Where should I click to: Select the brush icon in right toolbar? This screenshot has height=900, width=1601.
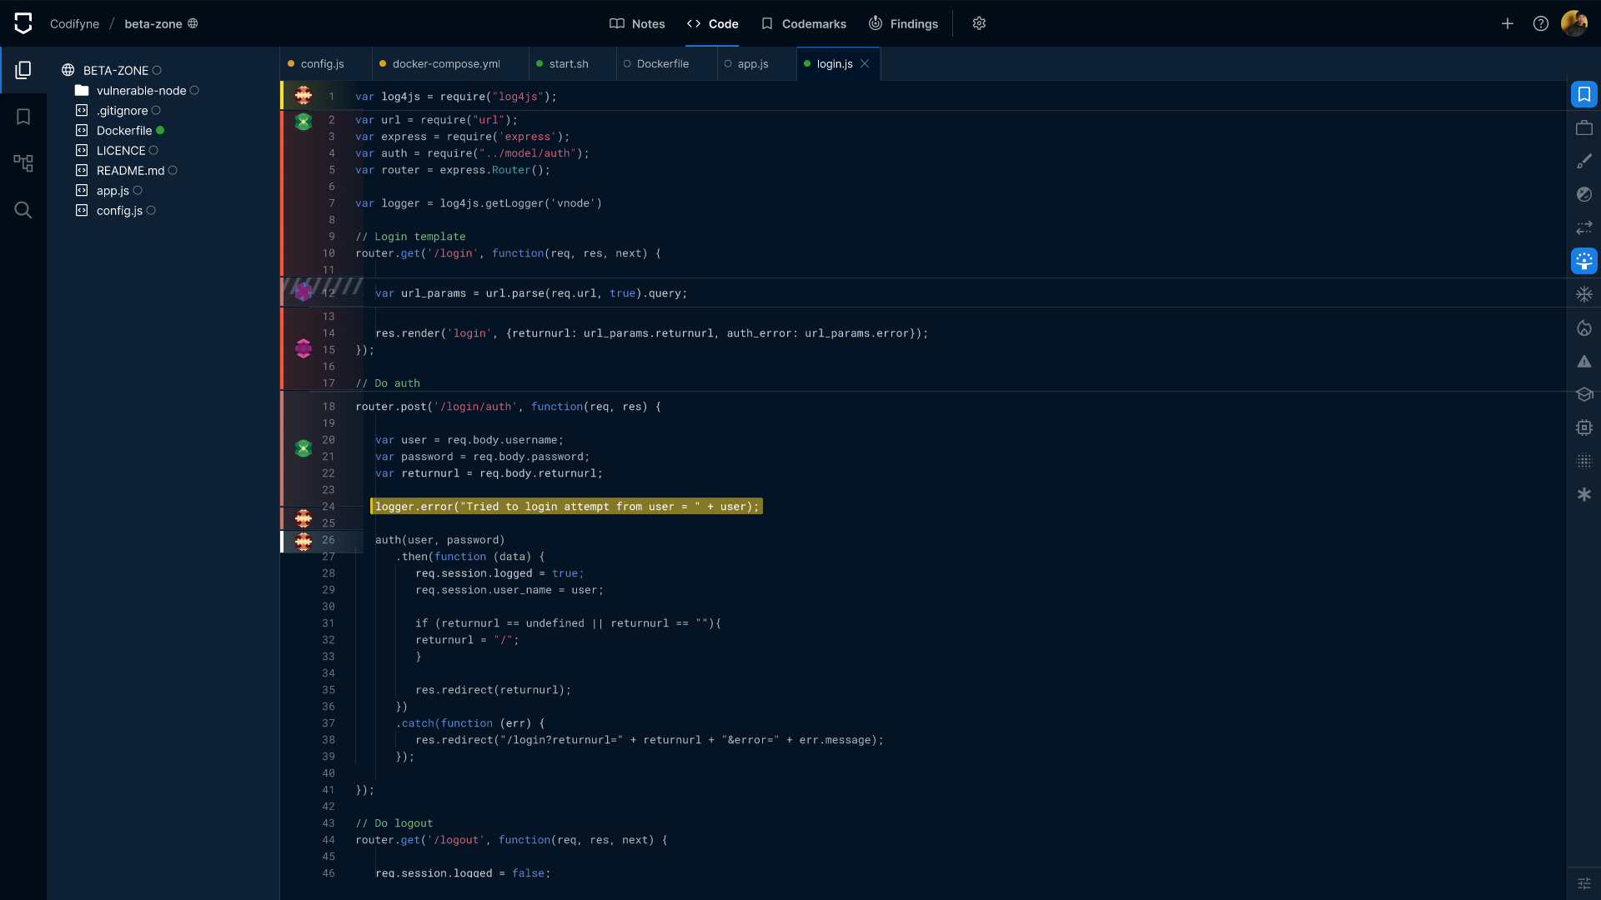point(1583,161)
